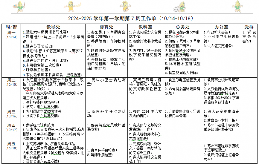Click "3. 填报 2023-2024 学年课后服务统计表" item
This screenshot has height=164, width=259.
(221, 100)
